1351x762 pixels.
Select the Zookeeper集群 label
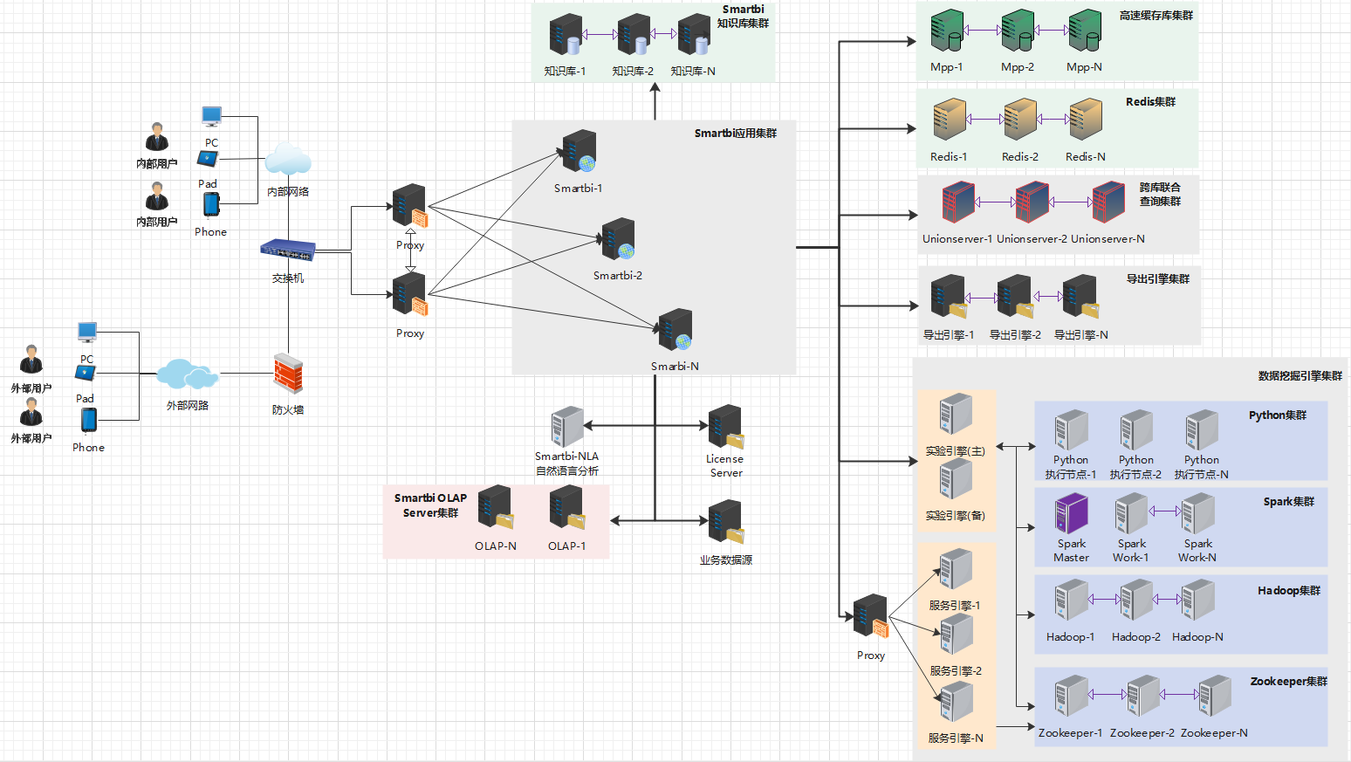click(x=1288, y=682)
